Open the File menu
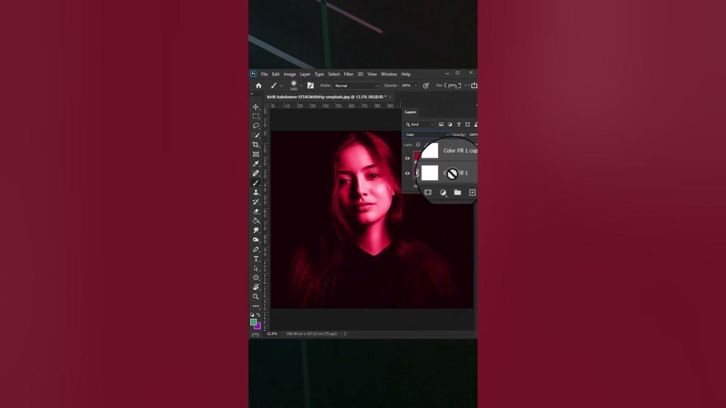 click(x=264, y=74)
